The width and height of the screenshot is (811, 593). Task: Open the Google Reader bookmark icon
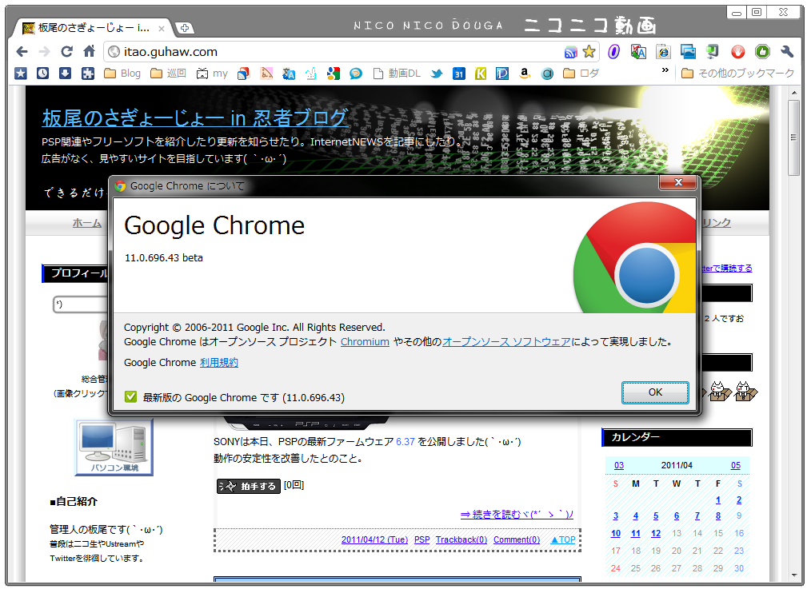pyautogui.click(x=244, y=74)
